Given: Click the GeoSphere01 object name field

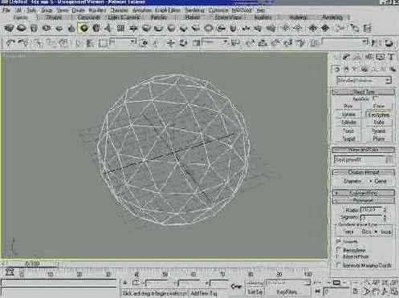Looking at the screenshot, I should click(359, 160).
